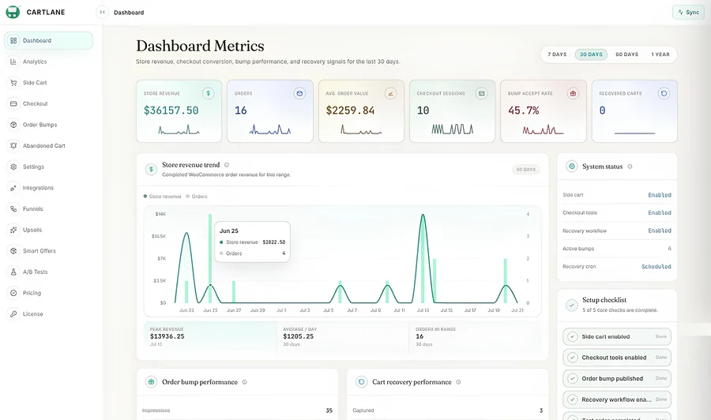Click Recovery cron Scheduled status
Viewport: 711px width, 420px height.
tap(656, 266)
